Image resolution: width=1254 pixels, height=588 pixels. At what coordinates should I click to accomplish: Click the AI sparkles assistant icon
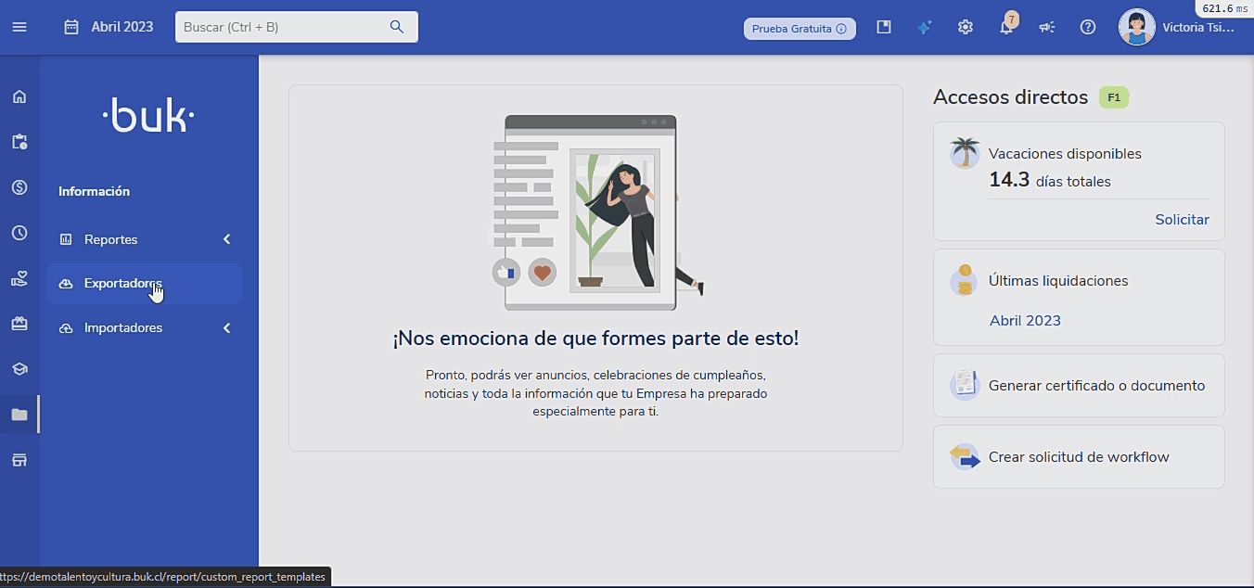924,27
